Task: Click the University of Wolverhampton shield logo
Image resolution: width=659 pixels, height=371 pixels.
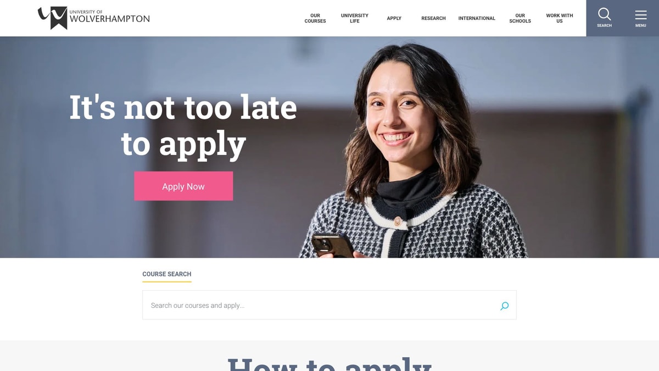Action: [53, 18]
